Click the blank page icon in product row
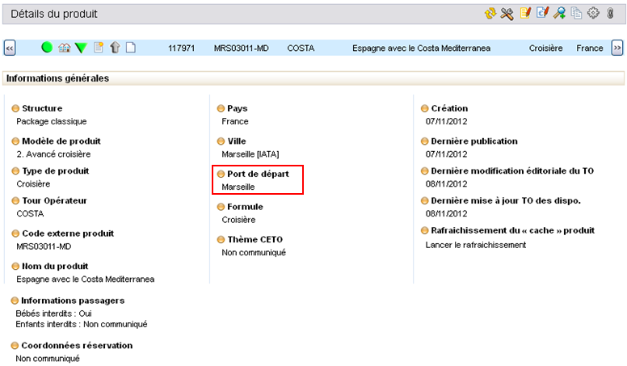The width and height of the screenshot is (627, 366). pos(130,48)
